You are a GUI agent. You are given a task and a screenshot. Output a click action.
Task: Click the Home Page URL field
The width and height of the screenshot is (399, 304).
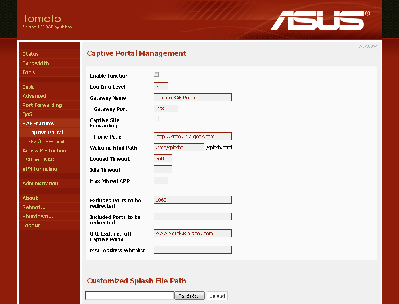pyautogui.click(x=193, y=137)
